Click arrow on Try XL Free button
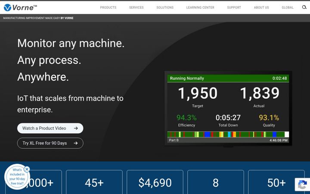This screenshot has height=194, width=310. [76, 143]
